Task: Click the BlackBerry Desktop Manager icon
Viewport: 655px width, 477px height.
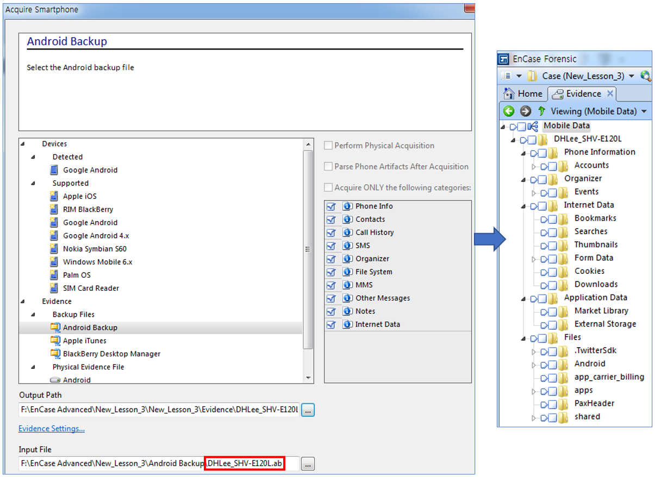Action: point(55,354)
